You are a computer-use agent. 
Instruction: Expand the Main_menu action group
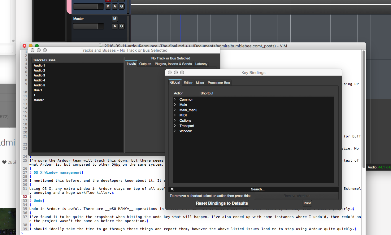(175, 110)
